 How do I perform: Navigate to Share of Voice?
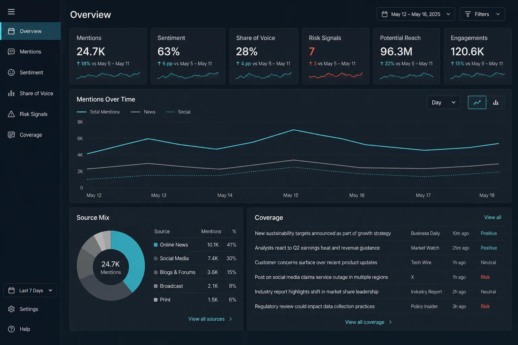pyautogui.click(x=30, y=93)
